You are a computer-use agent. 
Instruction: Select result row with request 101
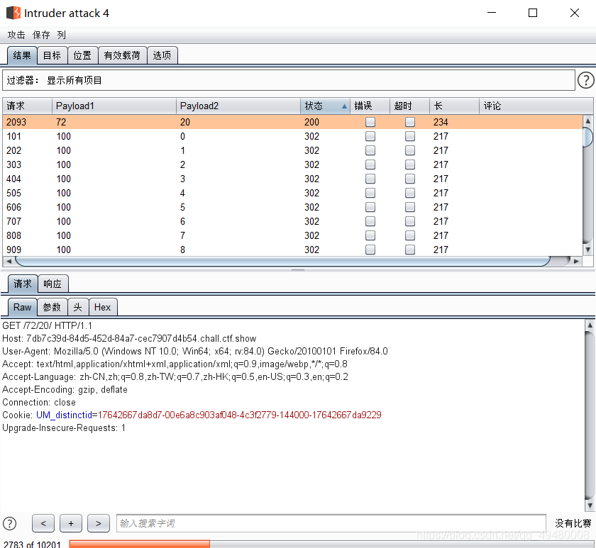pos(292,136)
